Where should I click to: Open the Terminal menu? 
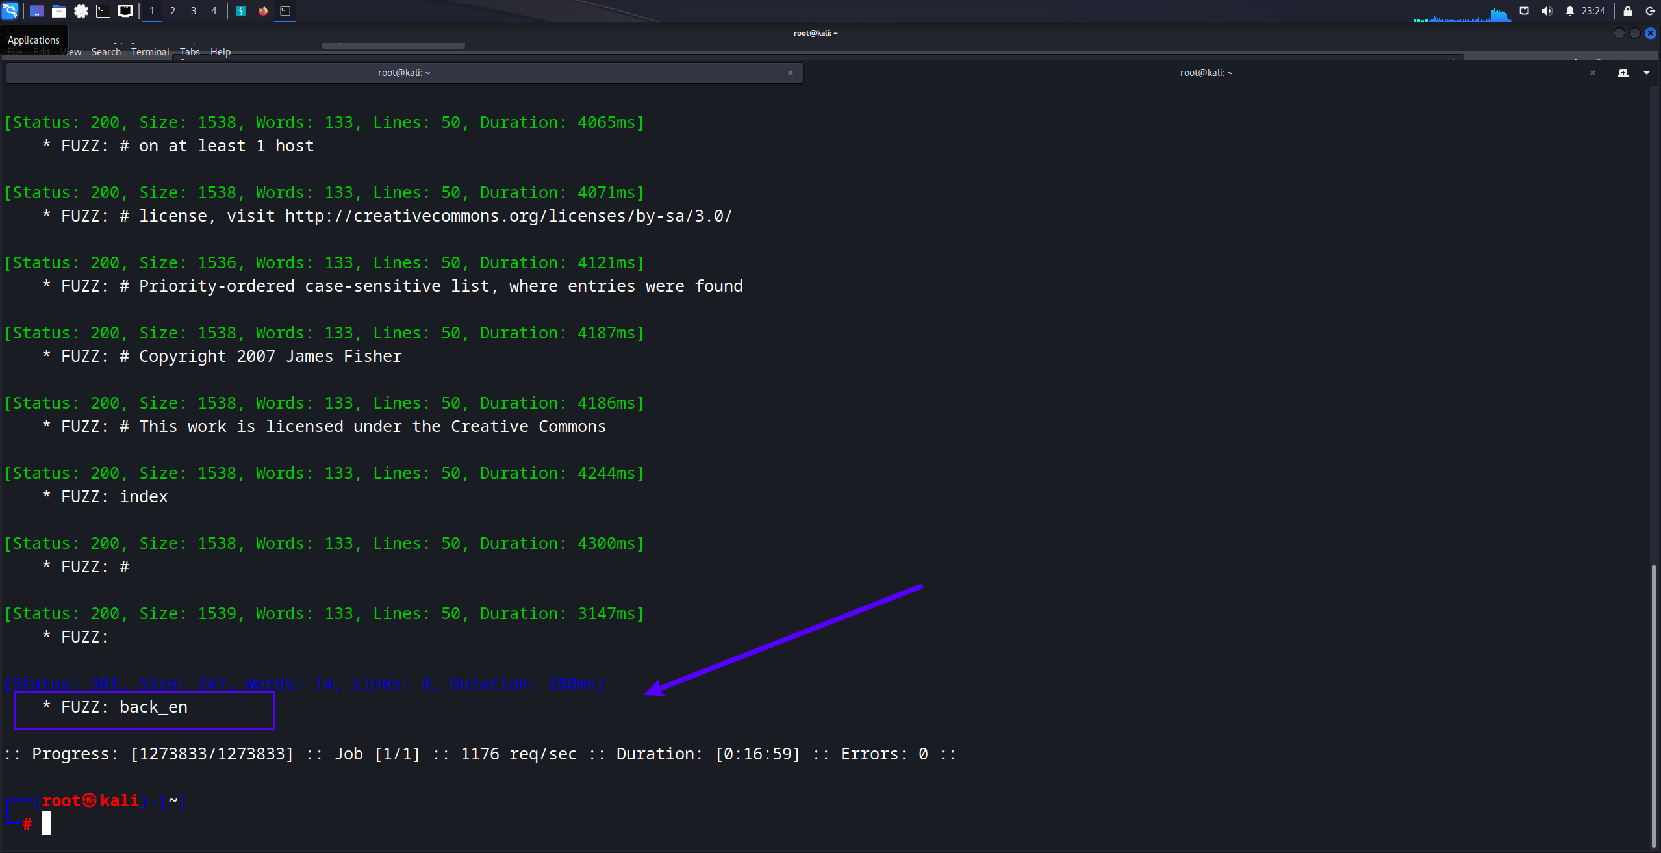pyautogui.click(x=150, y=52)
